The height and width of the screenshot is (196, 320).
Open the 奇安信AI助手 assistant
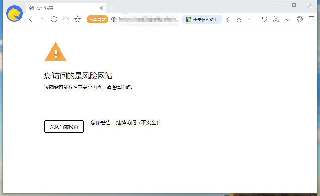click(x=202, y=19)
